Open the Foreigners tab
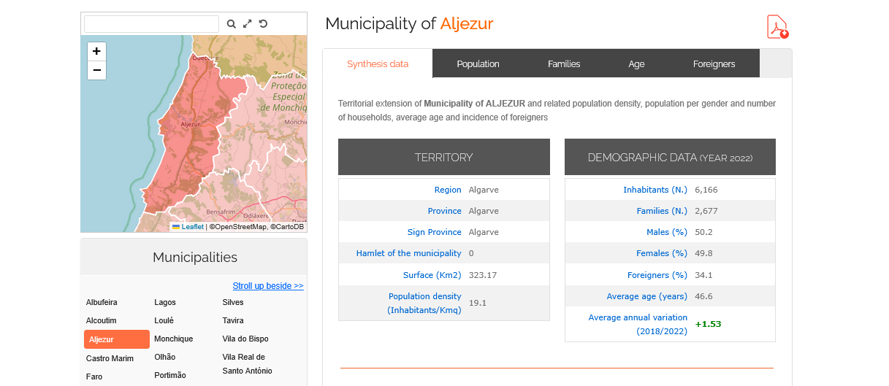Image resolution: width=889 pixels, height=386 pixels. point(714,63)
